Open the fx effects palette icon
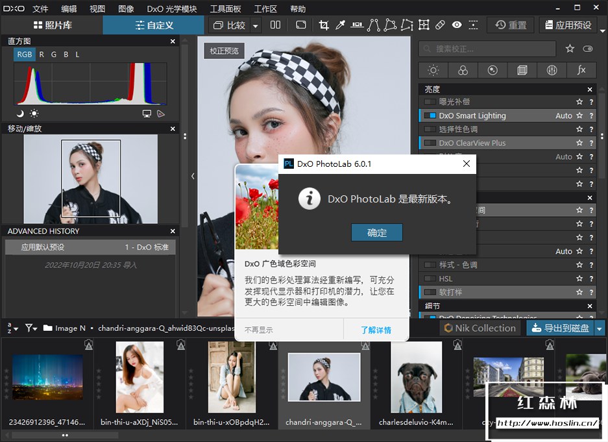 click(581, 70)
